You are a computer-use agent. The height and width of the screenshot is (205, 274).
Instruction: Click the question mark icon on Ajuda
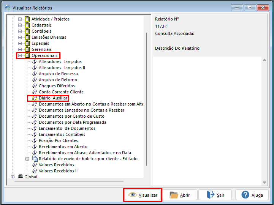click(x=245, y=195)
